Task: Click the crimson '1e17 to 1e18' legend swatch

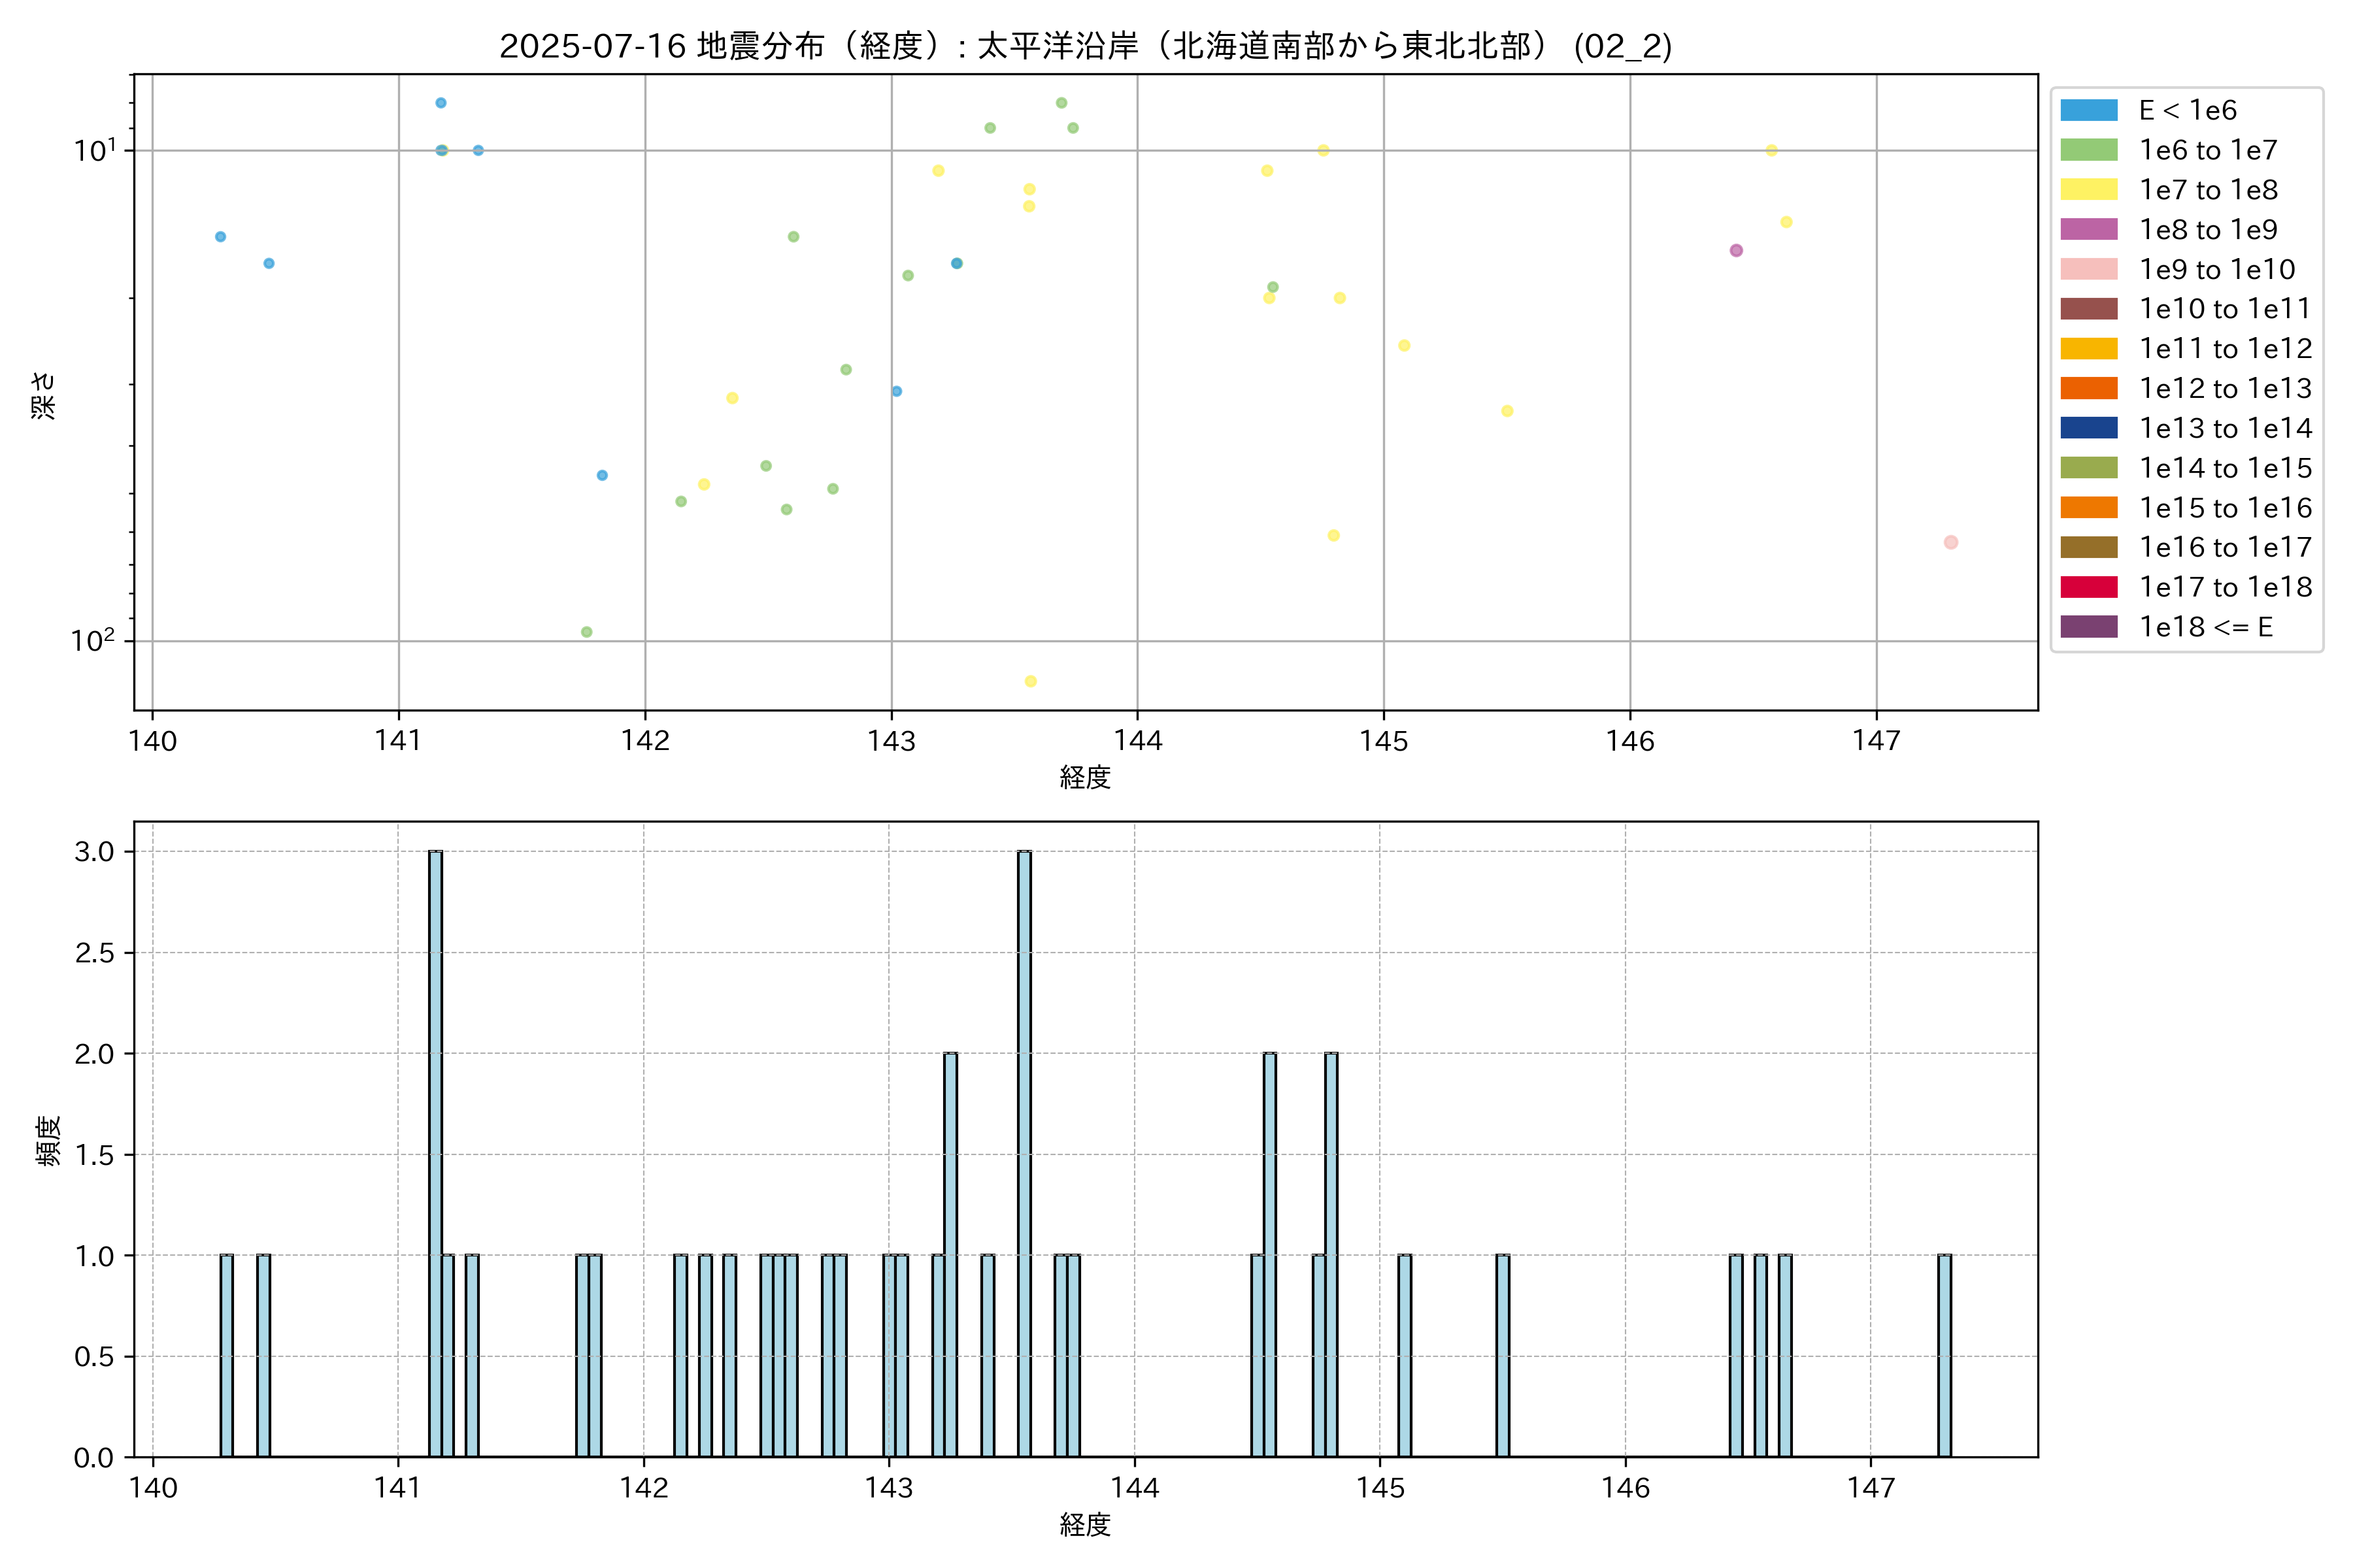Action: tap(2088, 587)
